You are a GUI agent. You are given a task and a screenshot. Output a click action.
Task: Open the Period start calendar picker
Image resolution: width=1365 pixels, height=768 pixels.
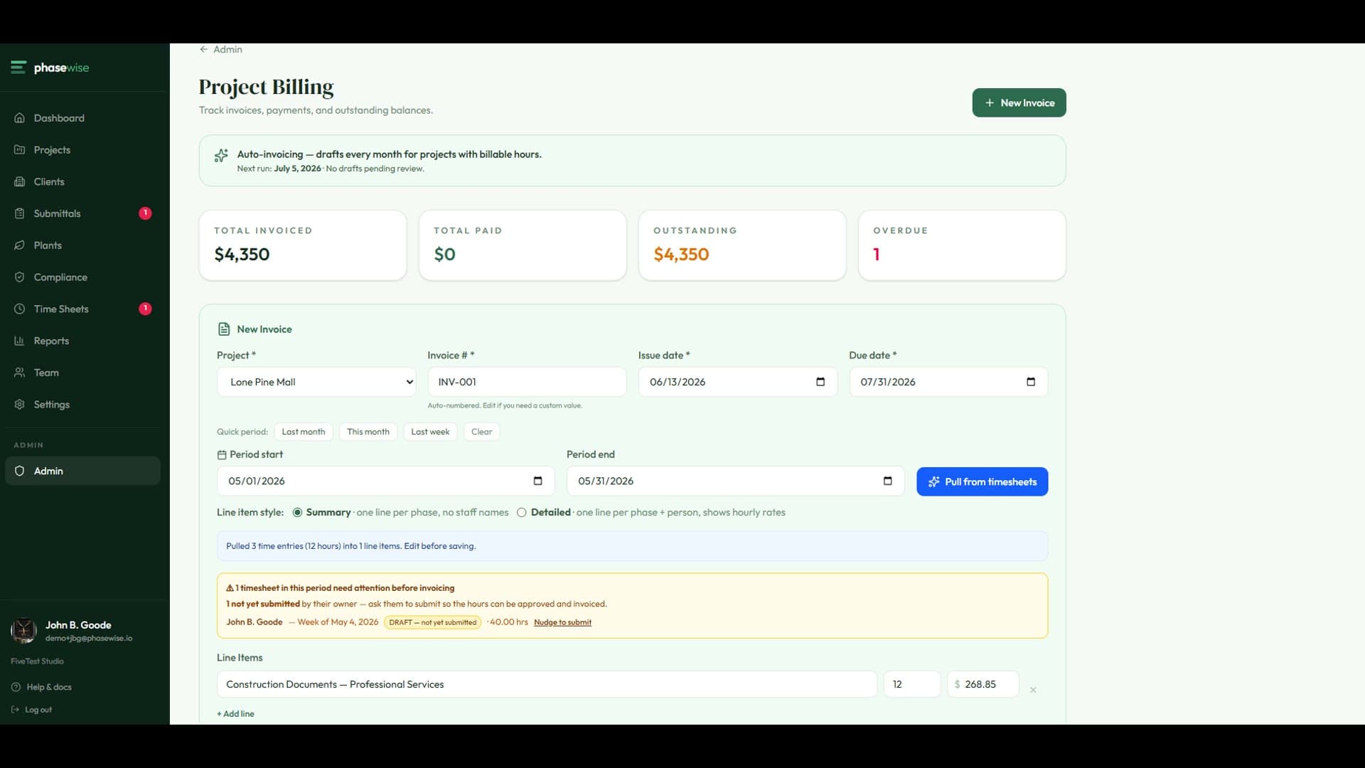coord(537,481)
